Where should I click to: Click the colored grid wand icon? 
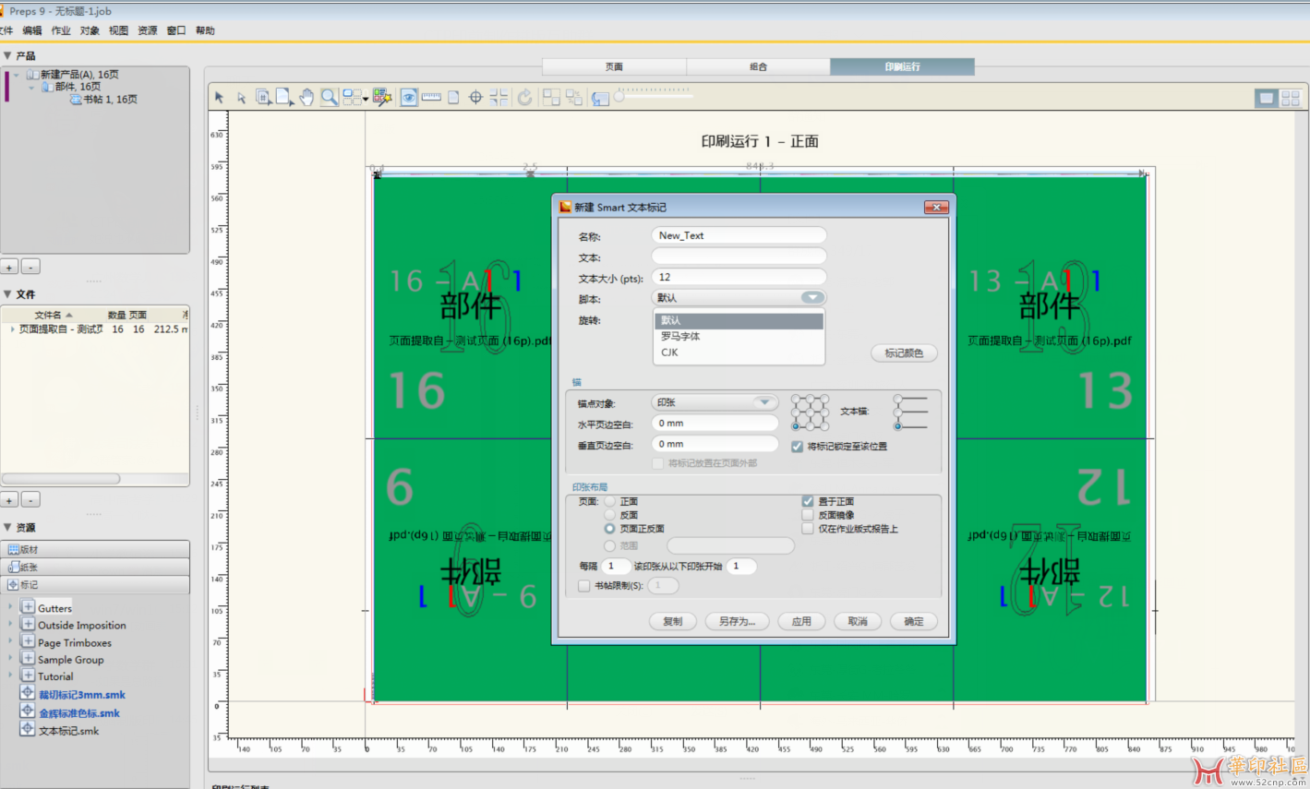382,97
